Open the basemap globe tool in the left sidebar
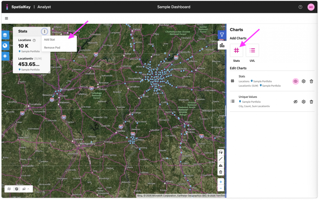The image size is (319, 200). click(5, 46)
